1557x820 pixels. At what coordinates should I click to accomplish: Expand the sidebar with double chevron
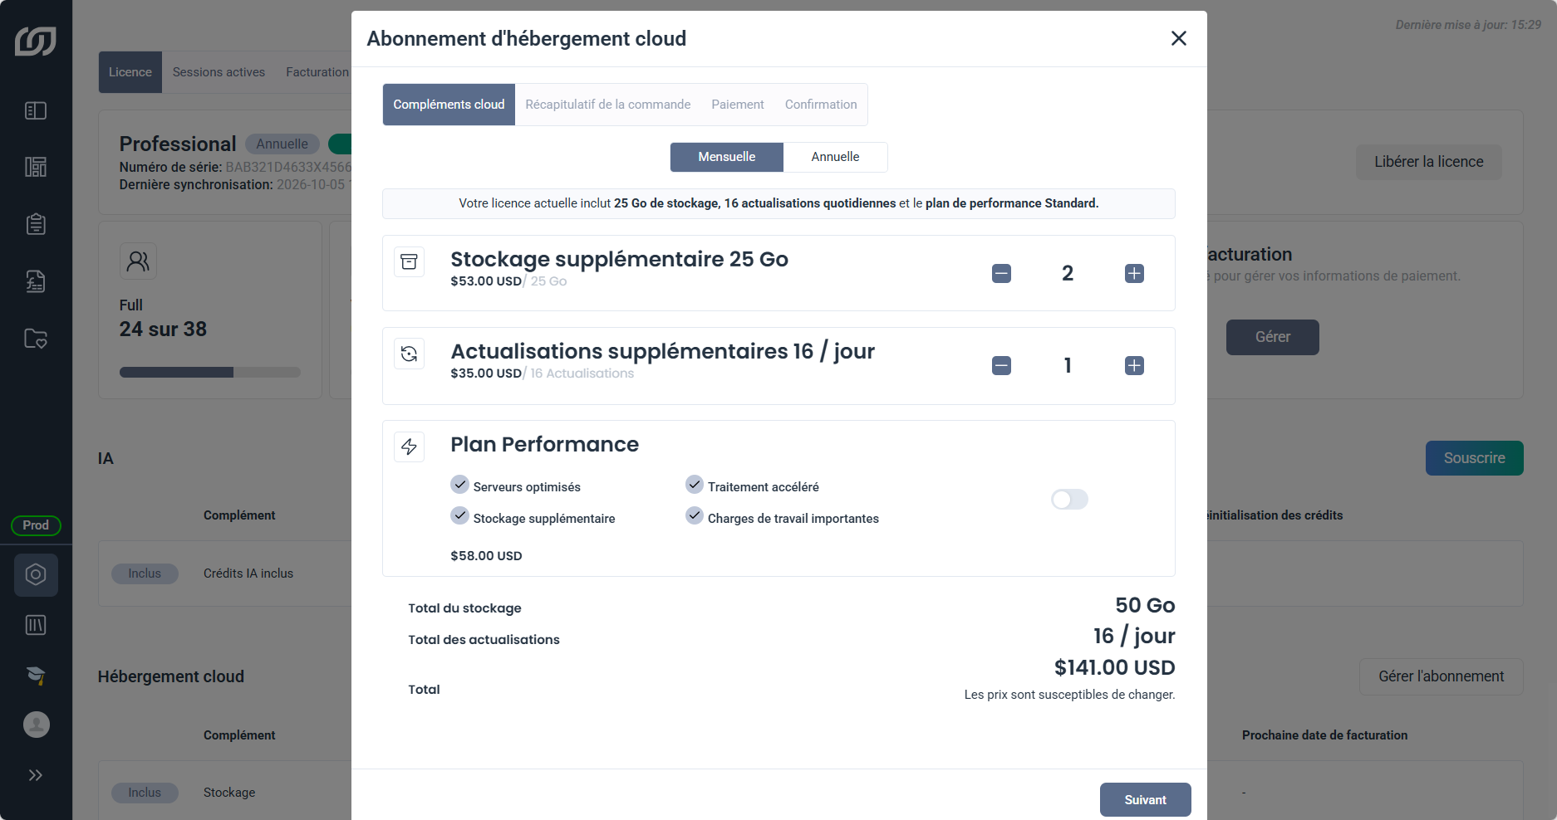36,775
